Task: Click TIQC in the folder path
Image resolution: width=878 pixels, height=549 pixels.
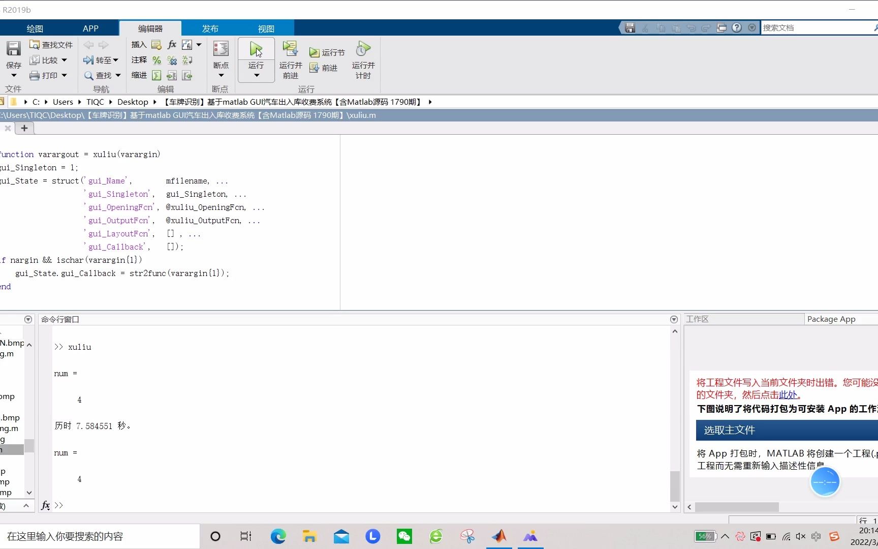Action: tap(95, 102)
